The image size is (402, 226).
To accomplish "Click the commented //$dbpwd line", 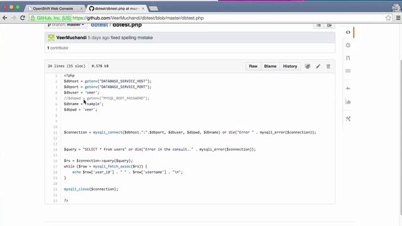I will [x=106, y=99].
